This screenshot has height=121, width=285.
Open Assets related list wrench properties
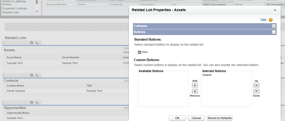pyautogui.click(x=37, y=43)
